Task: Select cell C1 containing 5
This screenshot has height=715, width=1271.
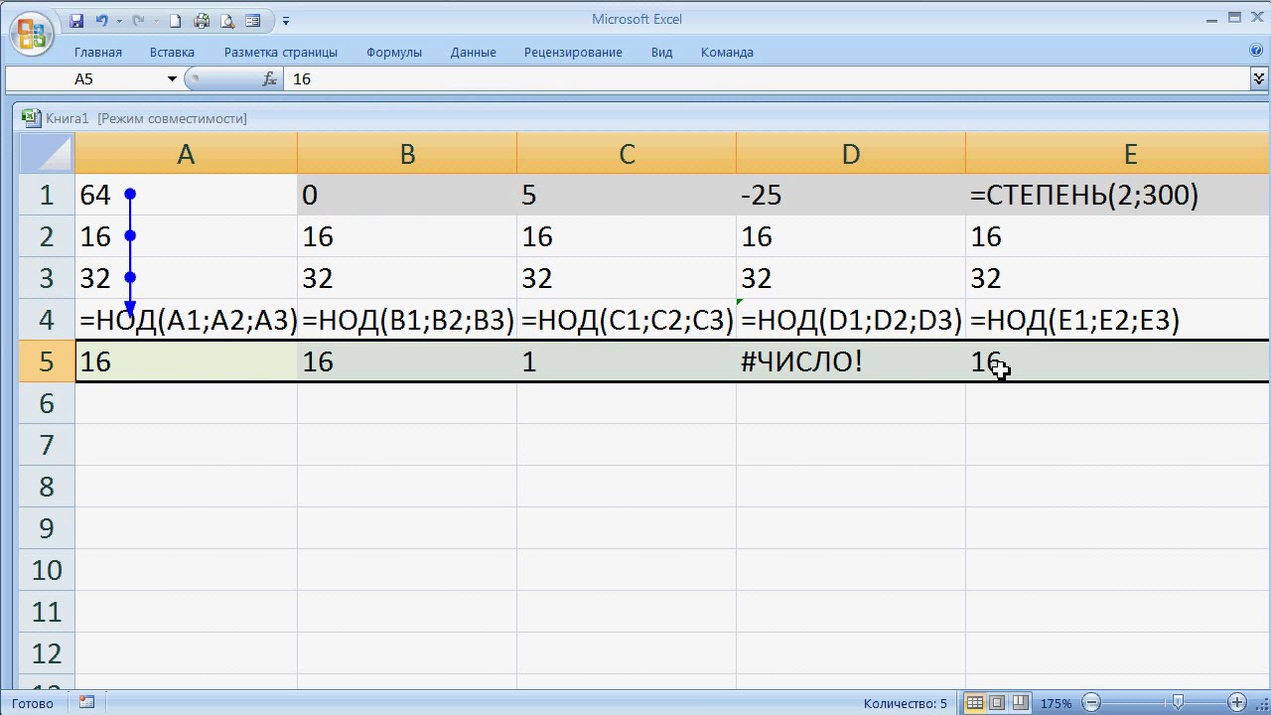Action: (627, 195)
